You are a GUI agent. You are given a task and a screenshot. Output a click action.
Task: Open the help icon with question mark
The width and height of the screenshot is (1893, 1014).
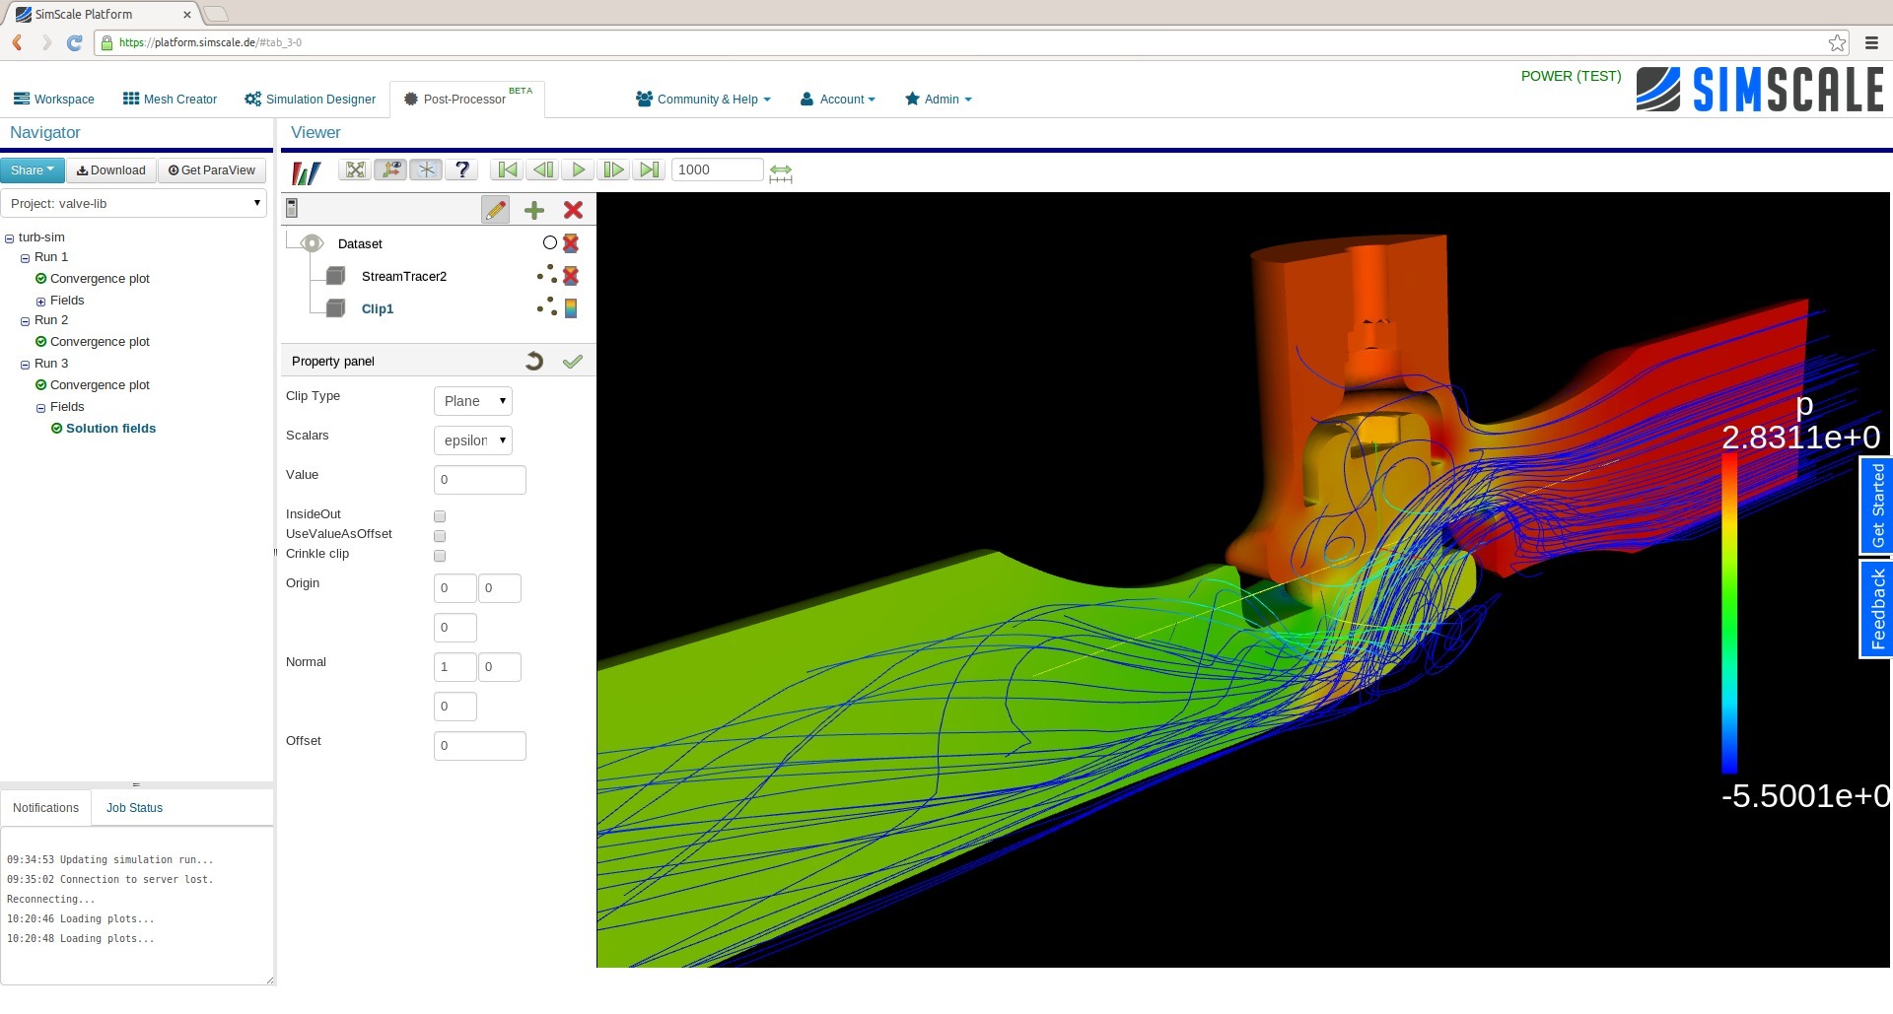[461, 169]
